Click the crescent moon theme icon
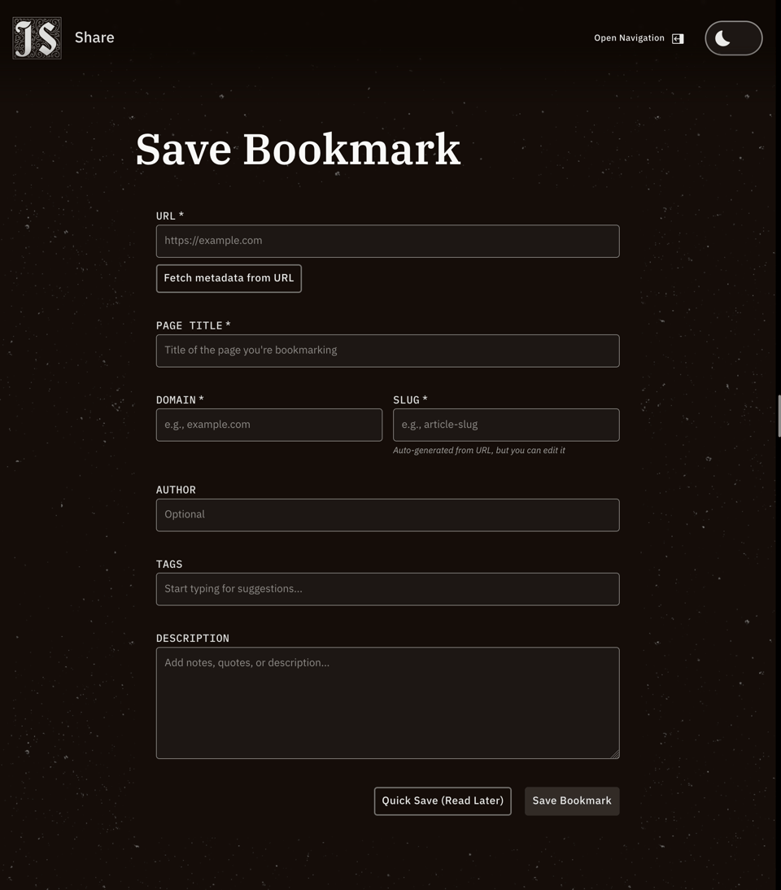The image size is (781, 890). tap(722, 37)
